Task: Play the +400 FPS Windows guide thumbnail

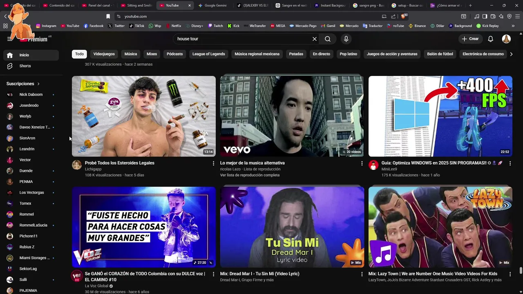Action: (x=440, y=116)
